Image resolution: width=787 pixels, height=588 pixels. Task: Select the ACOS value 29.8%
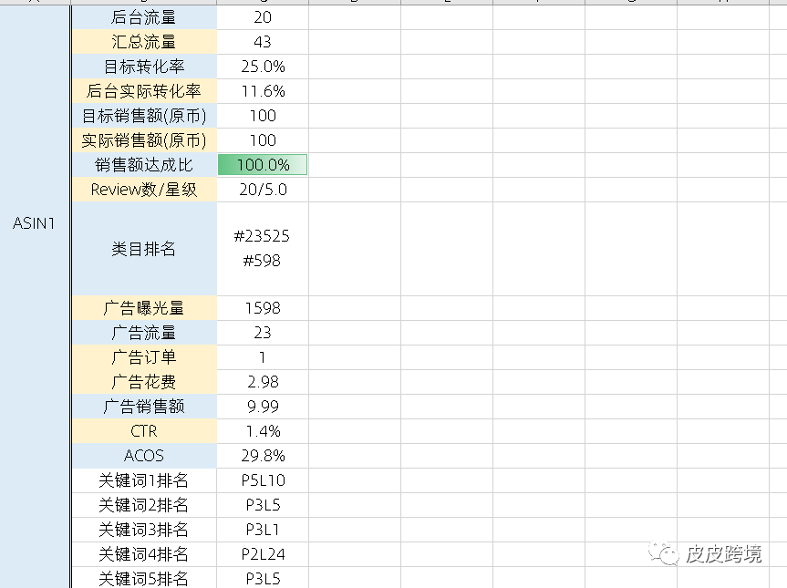(263, 455)
